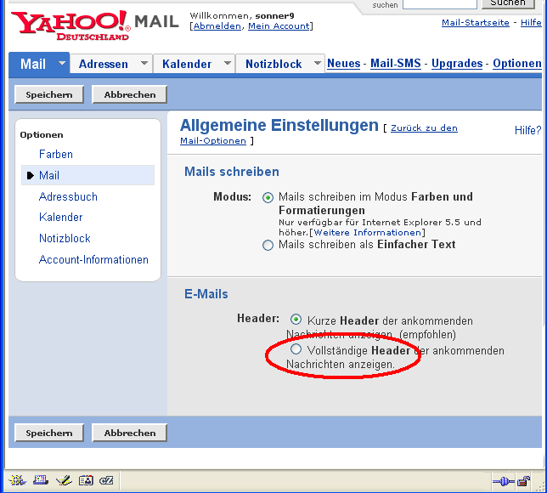
Task: Open the Mail & Newsgroups component icon
Action: coord(41,480)
